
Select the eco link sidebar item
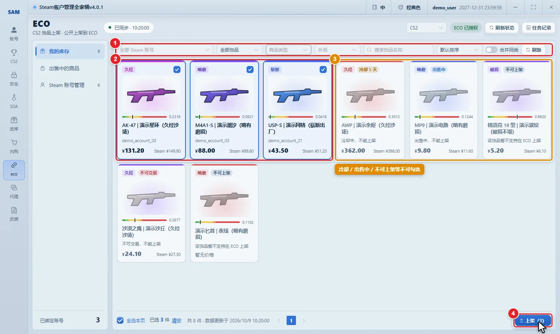pyautogui.click(x=14, y=170)
